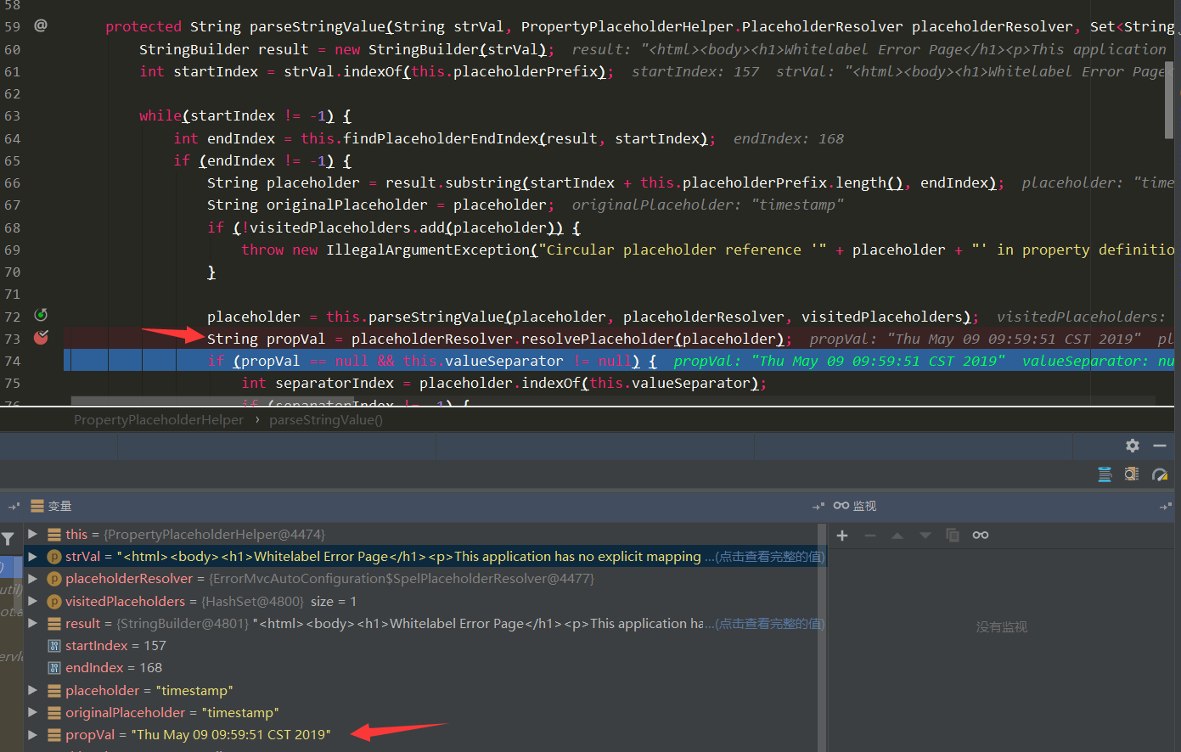
Task: Expand the 'this' variable node
Action: (x=32, y=534)
